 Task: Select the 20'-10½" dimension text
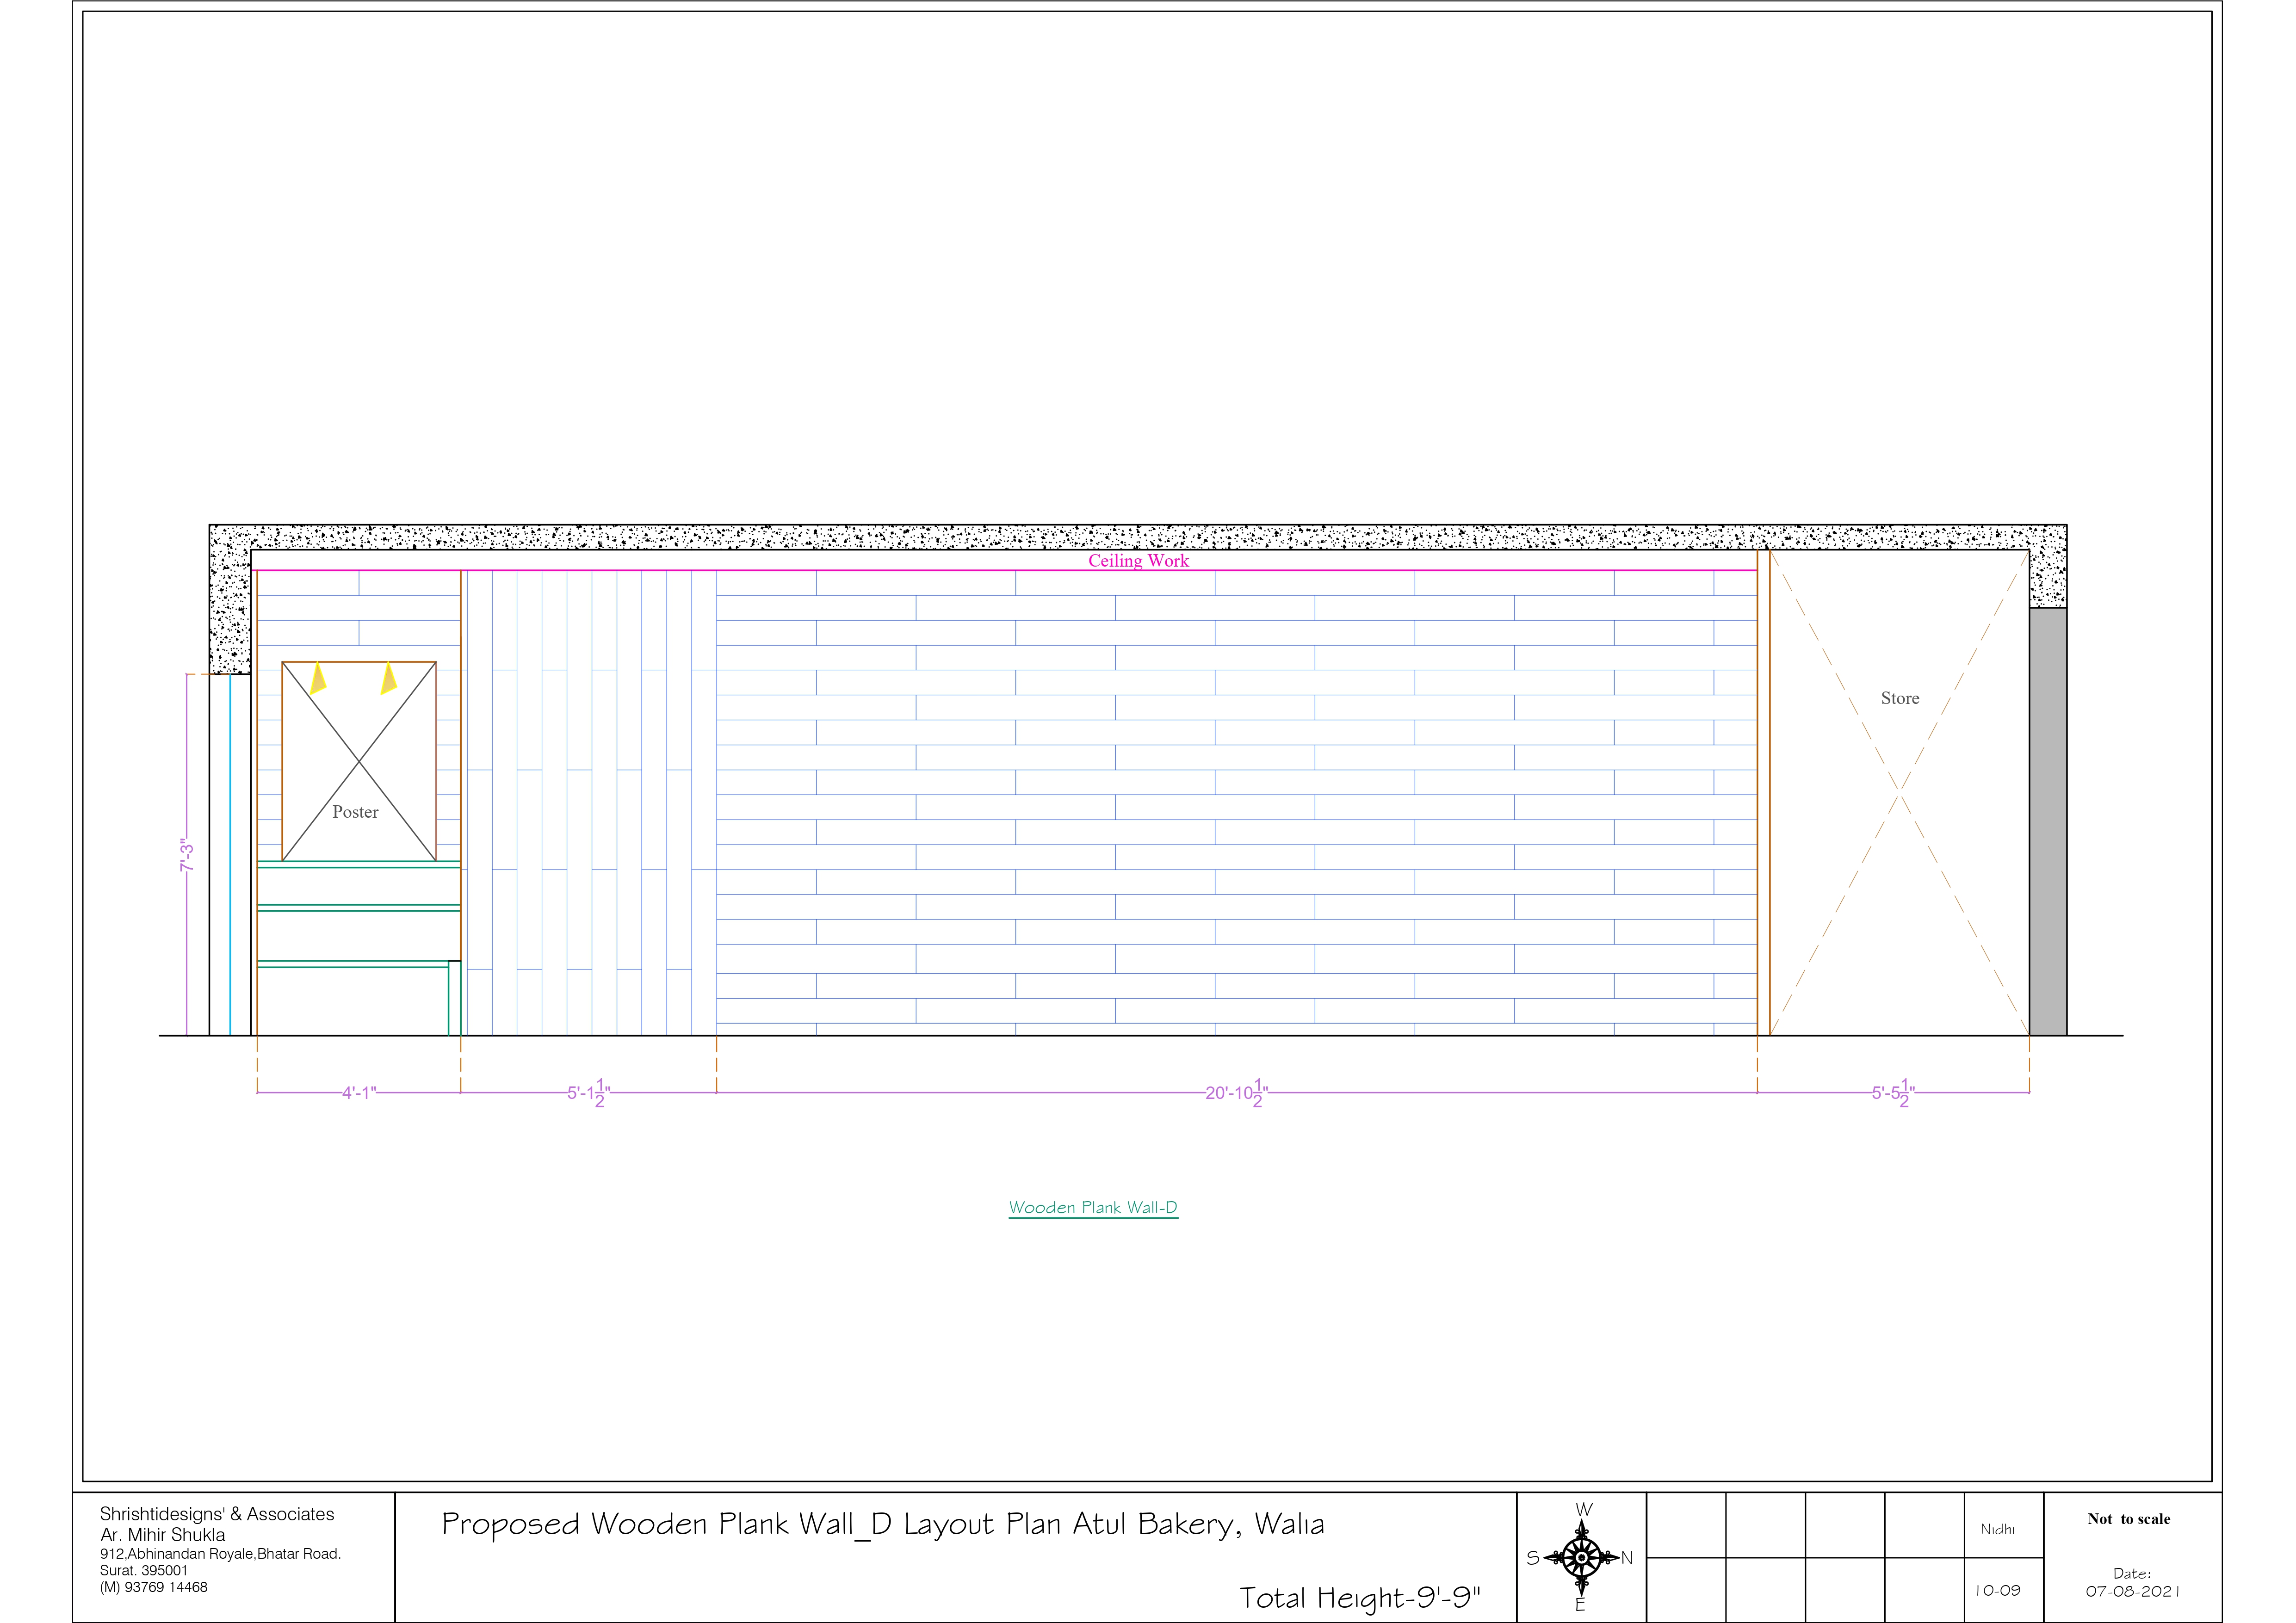pos(1236,1093)
